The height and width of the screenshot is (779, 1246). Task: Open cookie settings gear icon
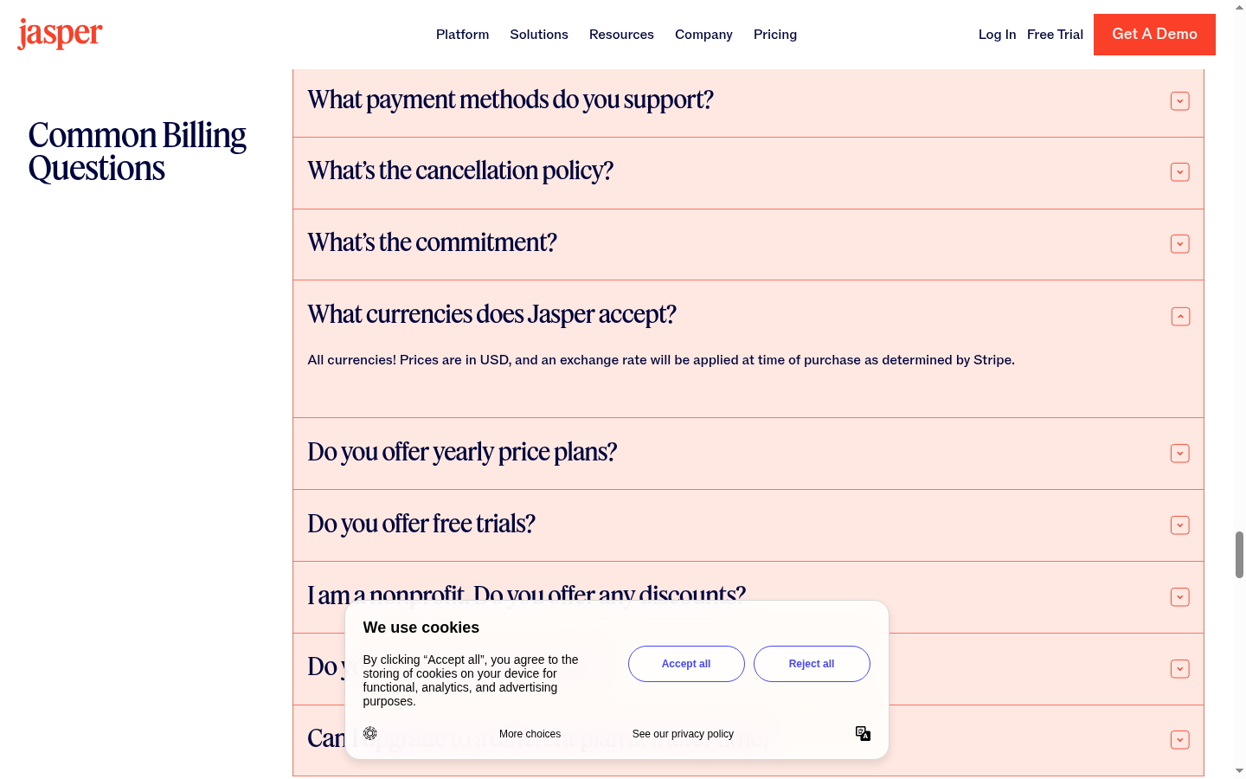370,733
